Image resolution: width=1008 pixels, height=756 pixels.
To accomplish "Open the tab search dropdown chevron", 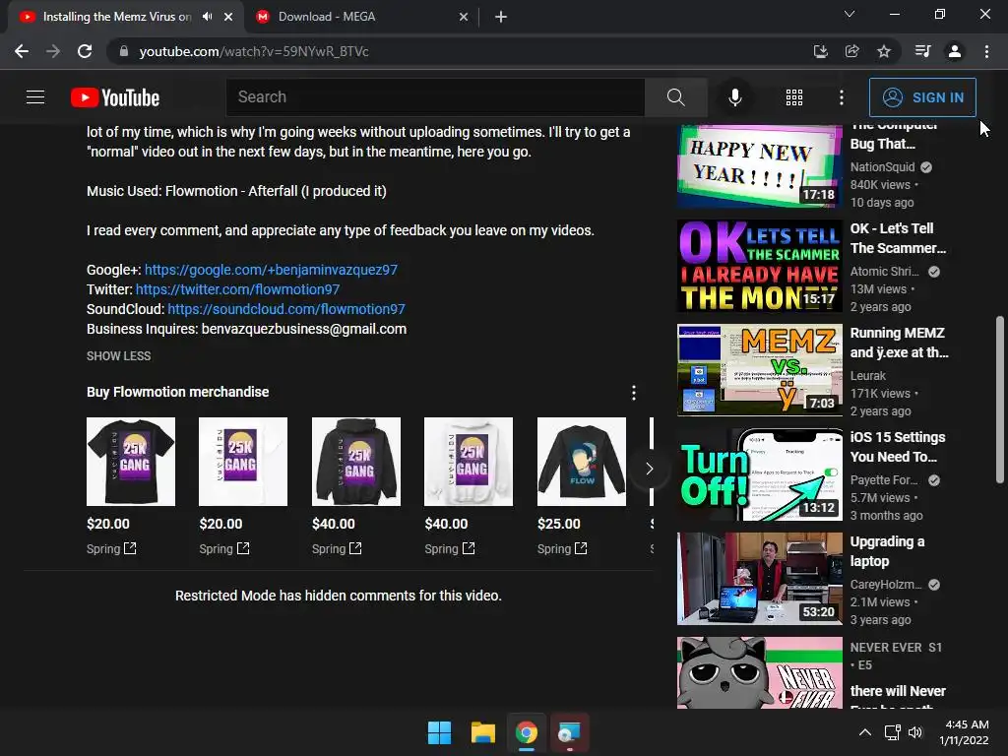I will tap(850, 14).
